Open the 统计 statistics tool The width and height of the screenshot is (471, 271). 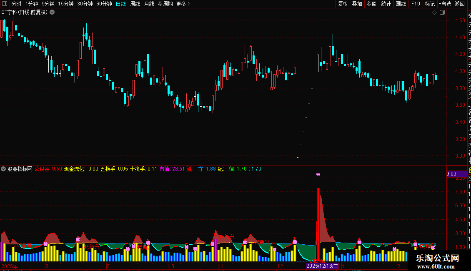pyautogui.click(x=386, y=4)
